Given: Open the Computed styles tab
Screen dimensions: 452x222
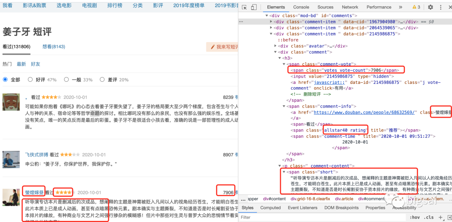Looking at the screenshot, I should (271, 208).
